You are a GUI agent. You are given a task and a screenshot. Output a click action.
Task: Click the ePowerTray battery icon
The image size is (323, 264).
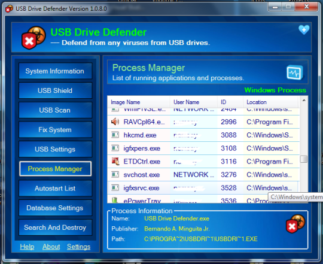pyautogui.click(x=114, y=200)
